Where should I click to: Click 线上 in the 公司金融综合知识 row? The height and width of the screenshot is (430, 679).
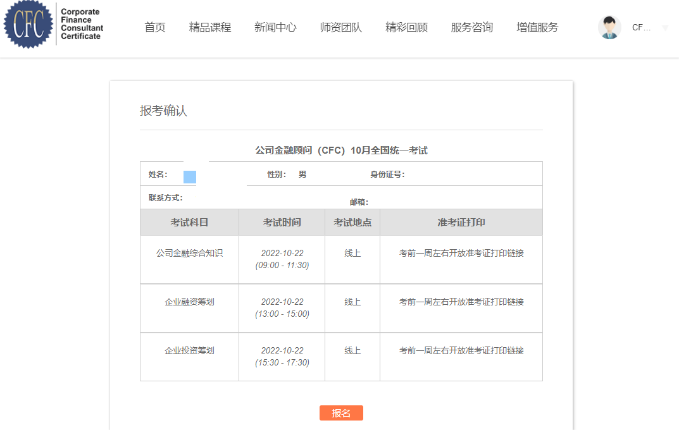click(x=352, y=253)
